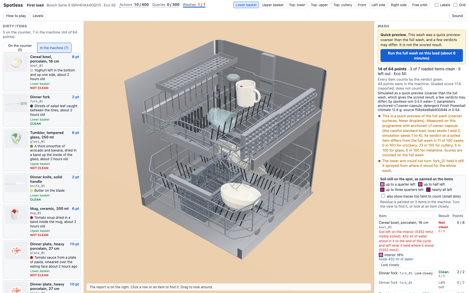Enable the Labels checkbox

tap(436, 5)
